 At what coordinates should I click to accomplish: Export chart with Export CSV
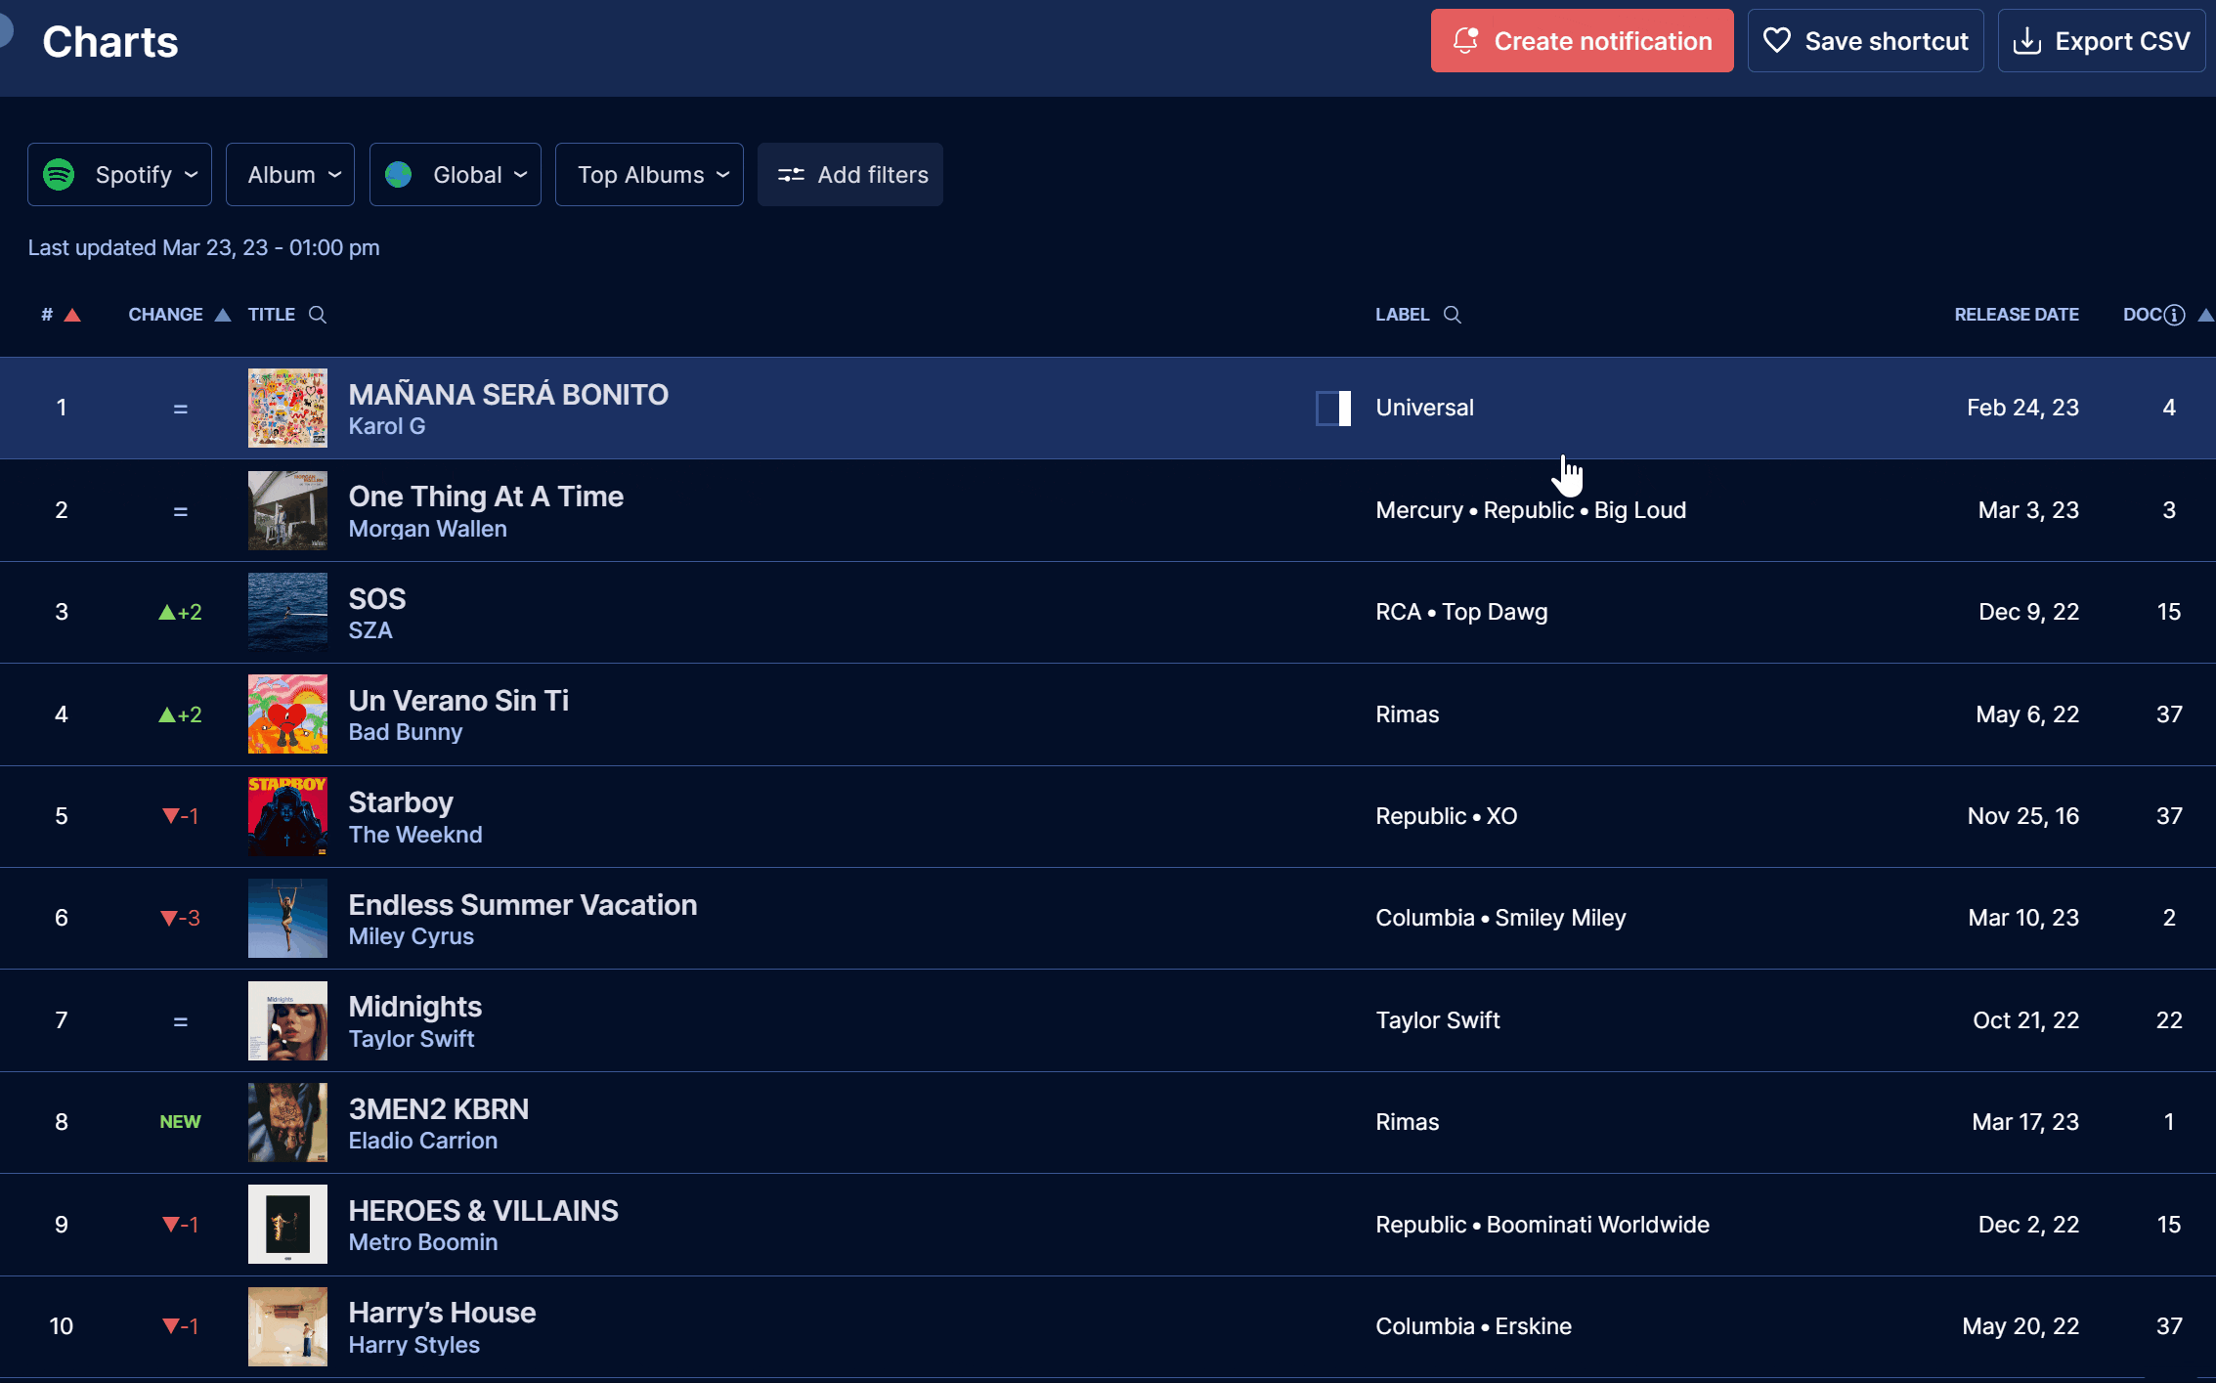coord(2102,41)
